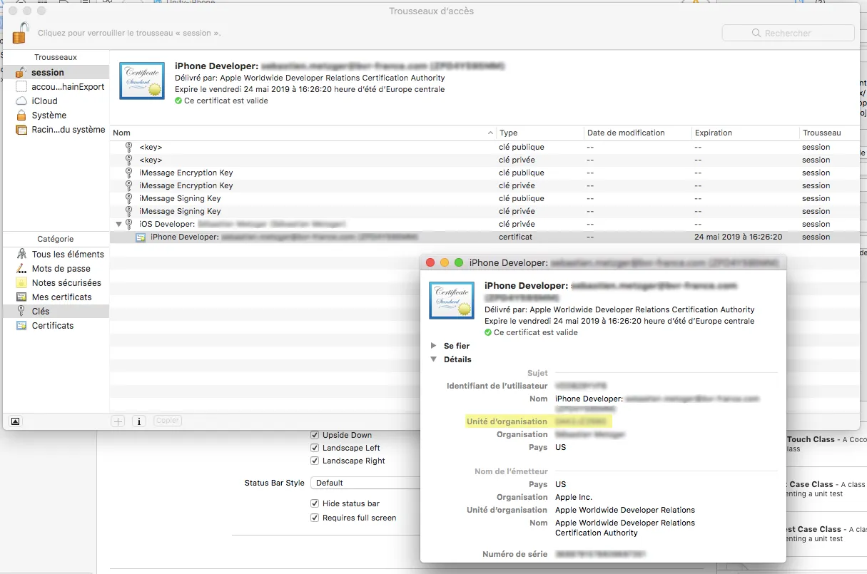Image resolution: width=867 pixels, height=574 pixels.
Task: Click the Apple Inc. organisation value in the dialog
Action: pyautogui.click(x=574, y=497)
